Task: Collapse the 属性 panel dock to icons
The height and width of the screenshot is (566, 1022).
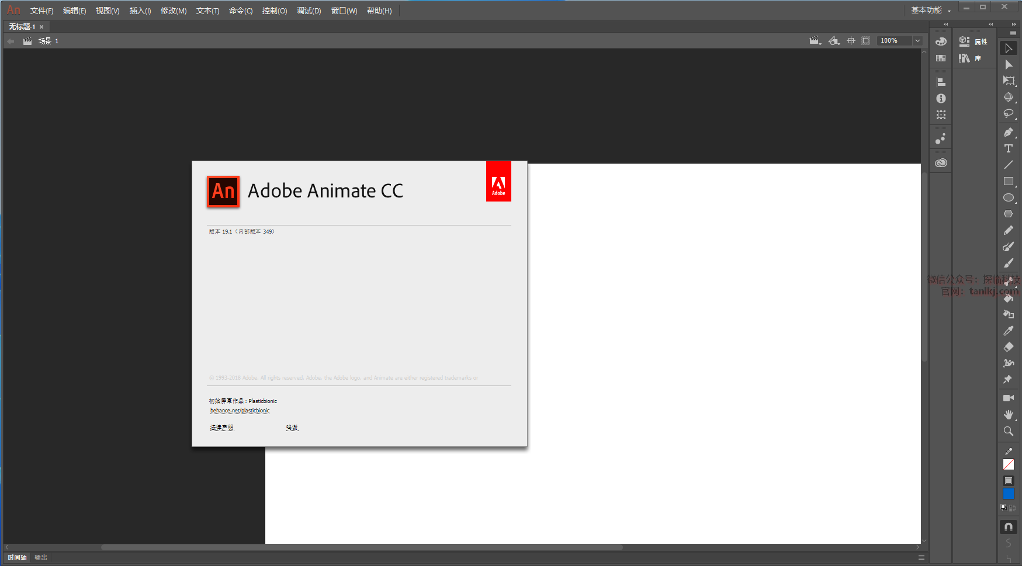Action: pyautogui.click(x=990, y=25)
